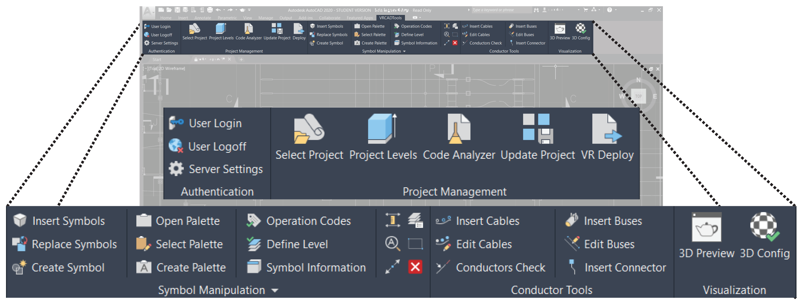
Task: Open the Customize Quick Access Toolbar dropdown
Action: (x=249, y=10)
